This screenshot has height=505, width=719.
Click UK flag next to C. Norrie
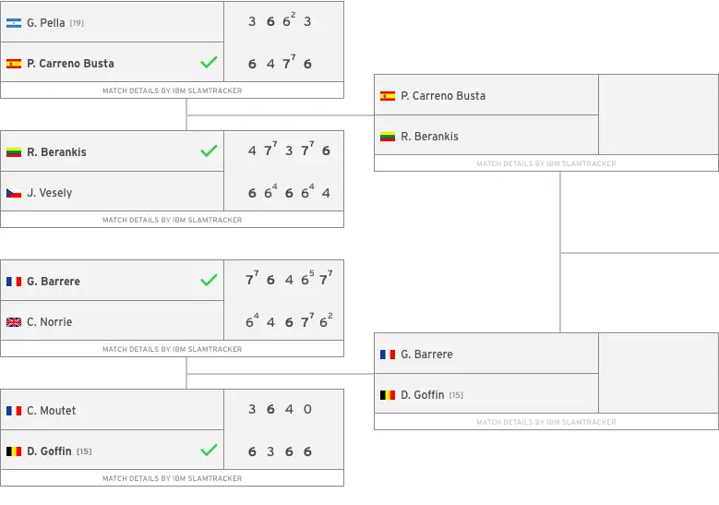click(x=14, y=322)
